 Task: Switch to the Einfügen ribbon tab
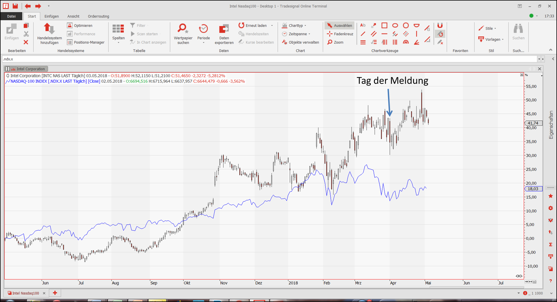point(51,16)
